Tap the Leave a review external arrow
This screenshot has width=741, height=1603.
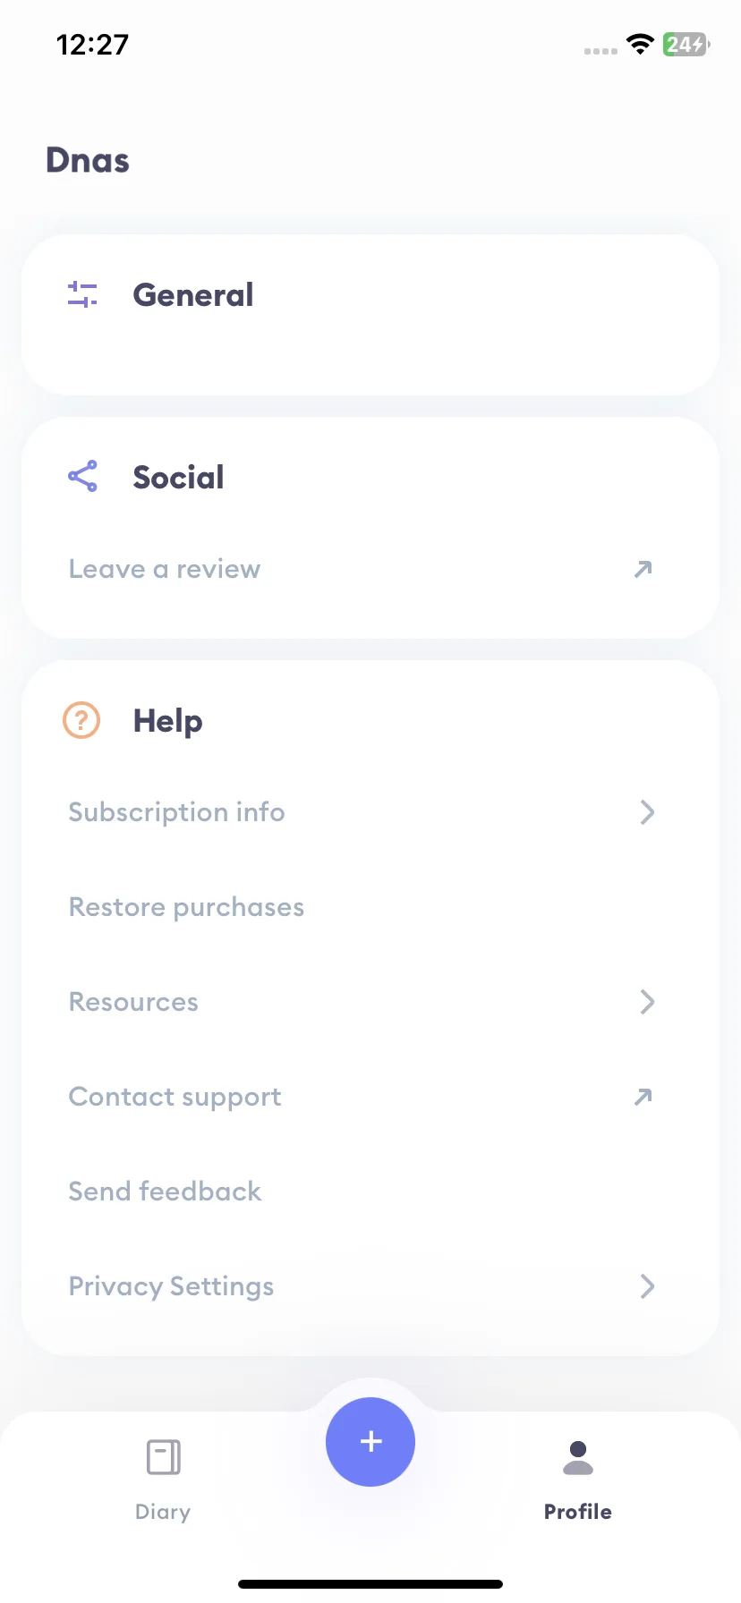(x=643, y=569)
